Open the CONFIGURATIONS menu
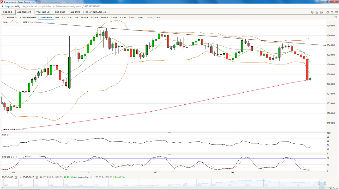Viewport: 339px width, 190px height. click(96, 12)
